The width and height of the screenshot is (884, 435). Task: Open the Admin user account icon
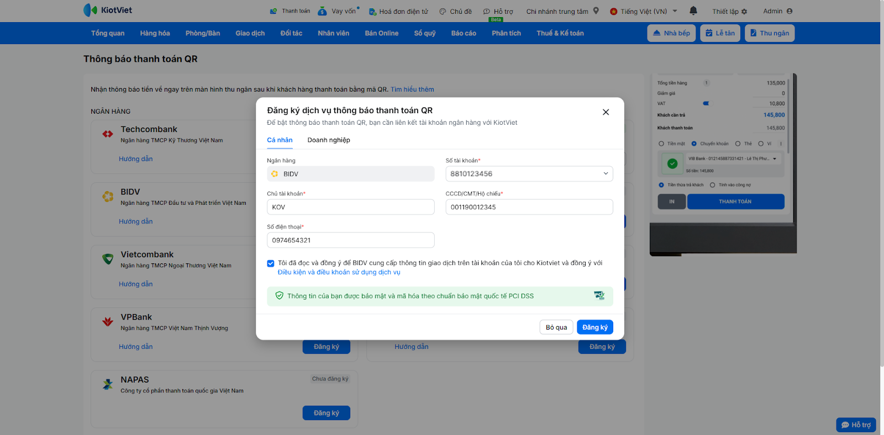[789, 11]
